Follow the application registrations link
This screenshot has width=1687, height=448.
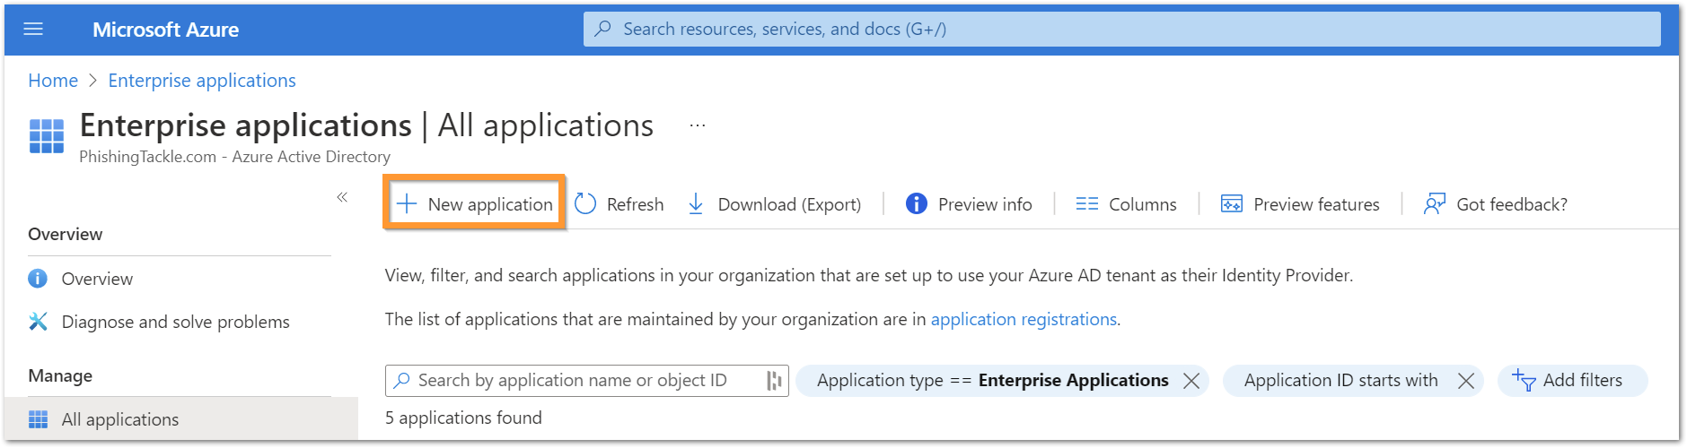(x=1024, y=319)
